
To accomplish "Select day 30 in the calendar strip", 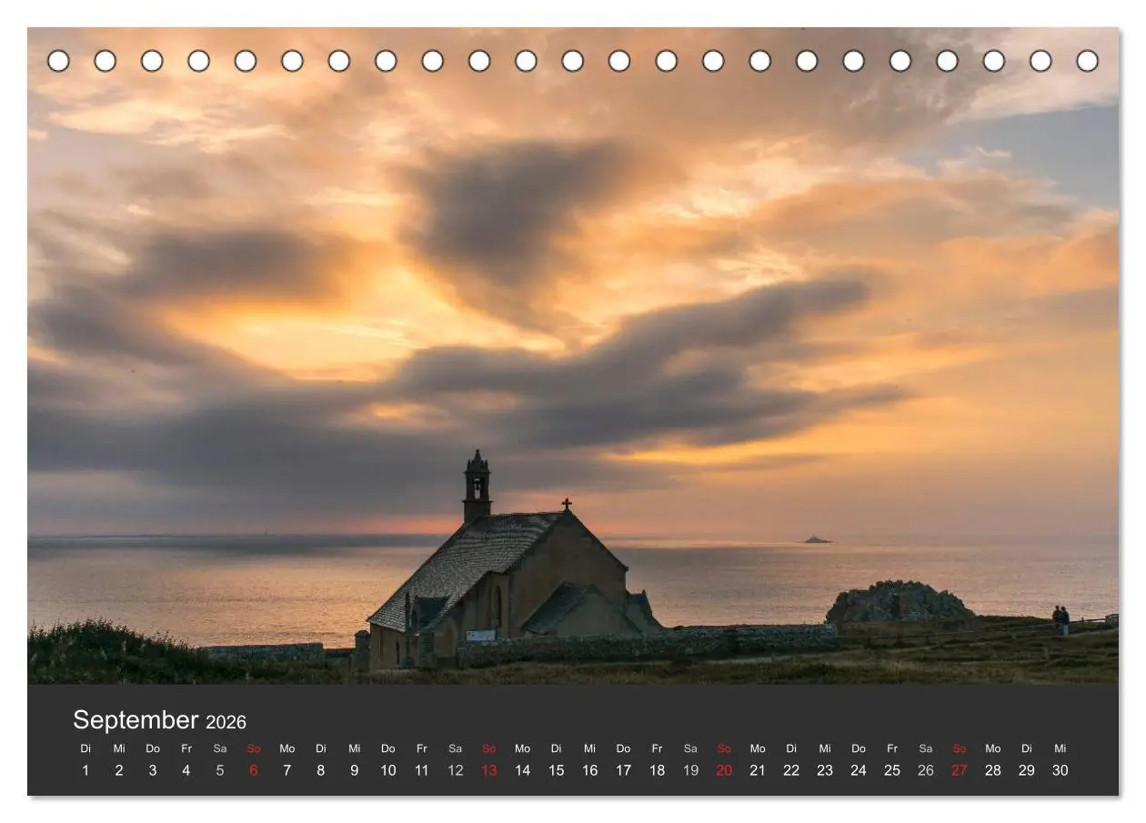I will pos(1061,770).
